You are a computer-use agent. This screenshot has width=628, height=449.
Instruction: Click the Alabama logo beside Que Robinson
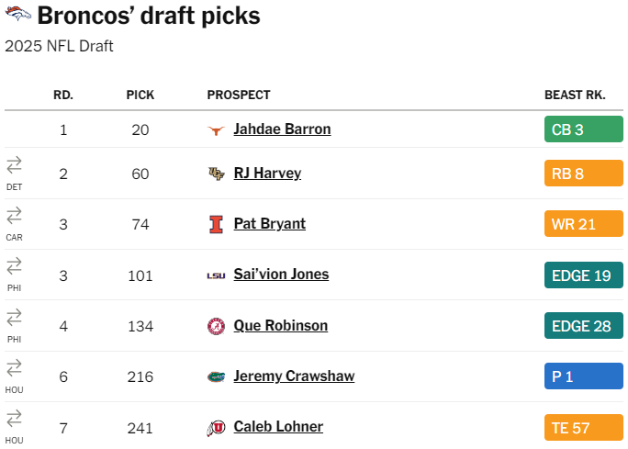pos(216,326)
